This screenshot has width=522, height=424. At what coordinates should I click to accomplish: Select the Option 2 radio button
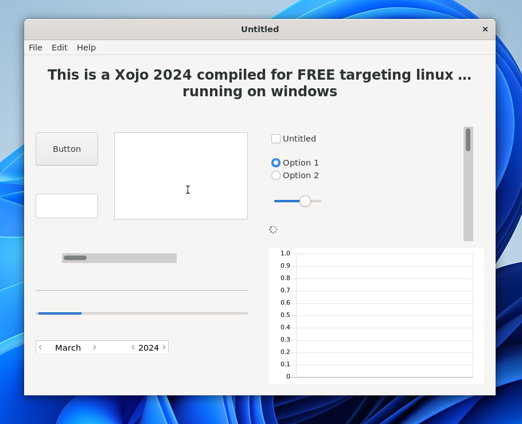[x=276, y=175]
